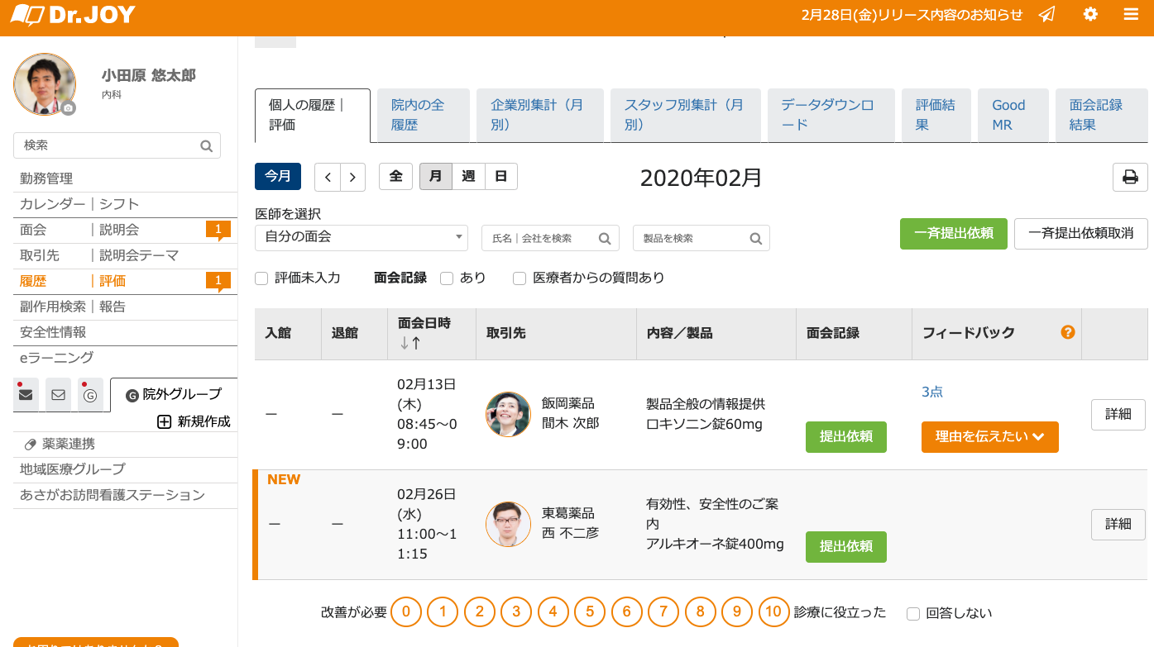This screenshot has height=647, width=1154.
Task: Select 月 view toggle
Action: [436, 177]
